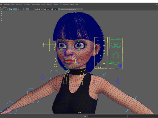
Task: Select the blue plus control by right shoulder
Action: pos(43,77)
